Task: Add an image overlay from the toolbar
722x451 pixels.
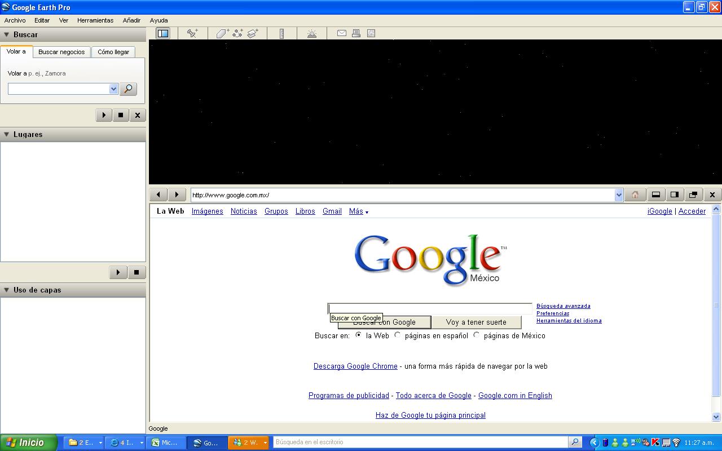Action: 253,33
